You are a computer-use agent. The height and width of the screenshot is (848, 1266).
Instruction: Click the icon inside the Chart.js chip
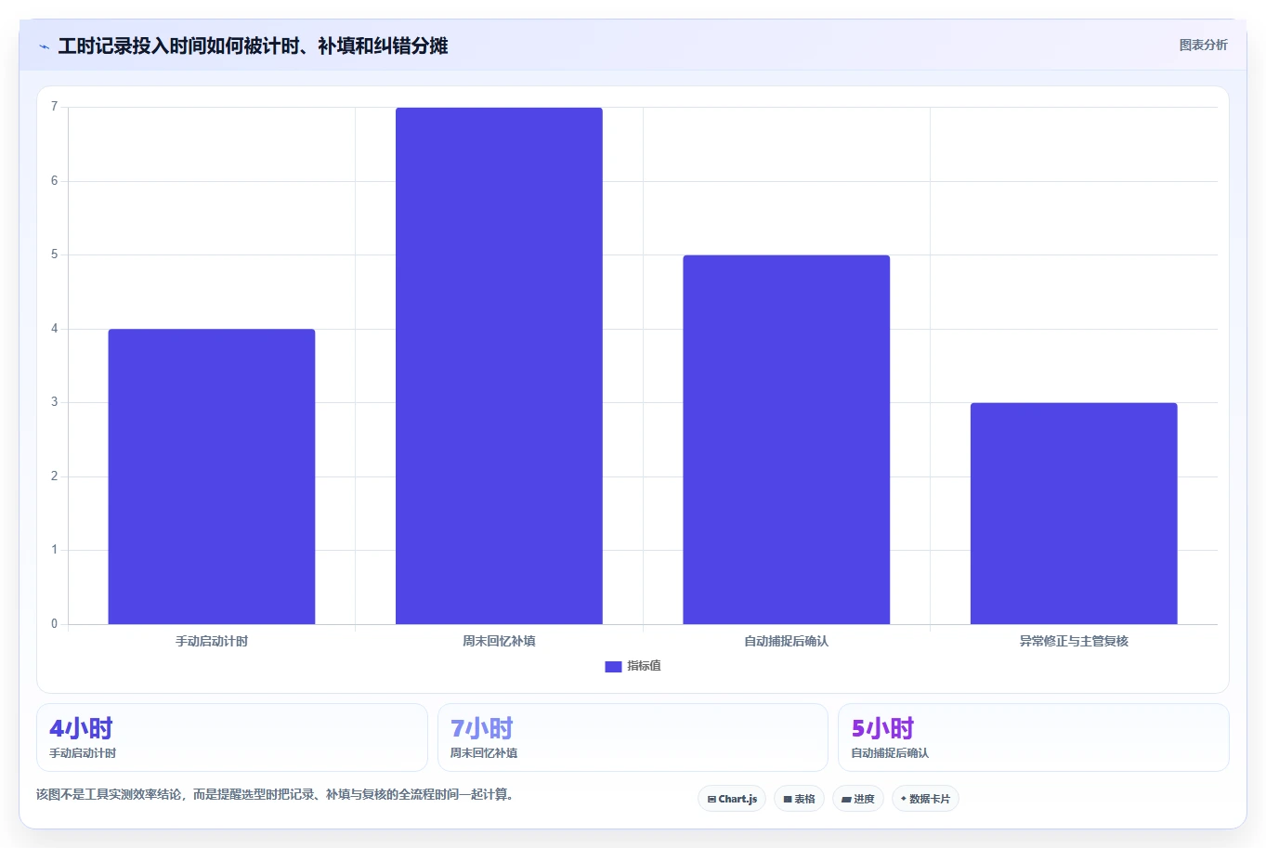(x=711, y=799)
